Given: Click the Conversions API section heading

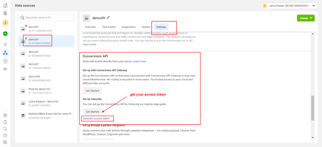Looking at the screenshot, I should [x=95, y=56].
